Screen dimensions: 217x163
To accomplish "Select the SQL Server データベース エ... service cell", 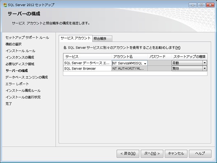I will click(88, 63).
